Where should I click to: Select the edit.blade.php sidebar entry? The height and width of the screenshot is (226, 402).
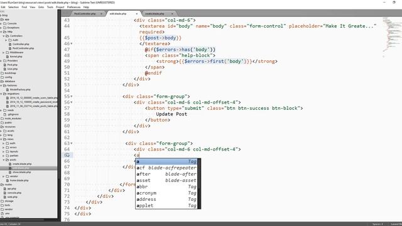tap(28, 168)
